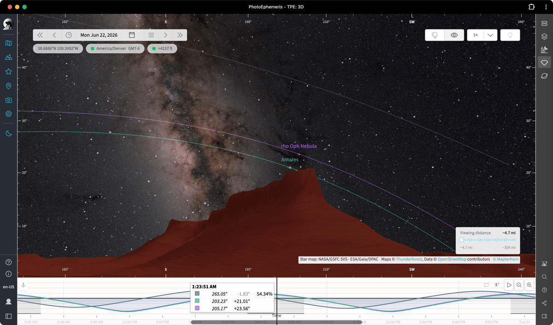Open the © Mapterhorn link
The width and height of the screenshot is (553, 325).
(506, 259)
